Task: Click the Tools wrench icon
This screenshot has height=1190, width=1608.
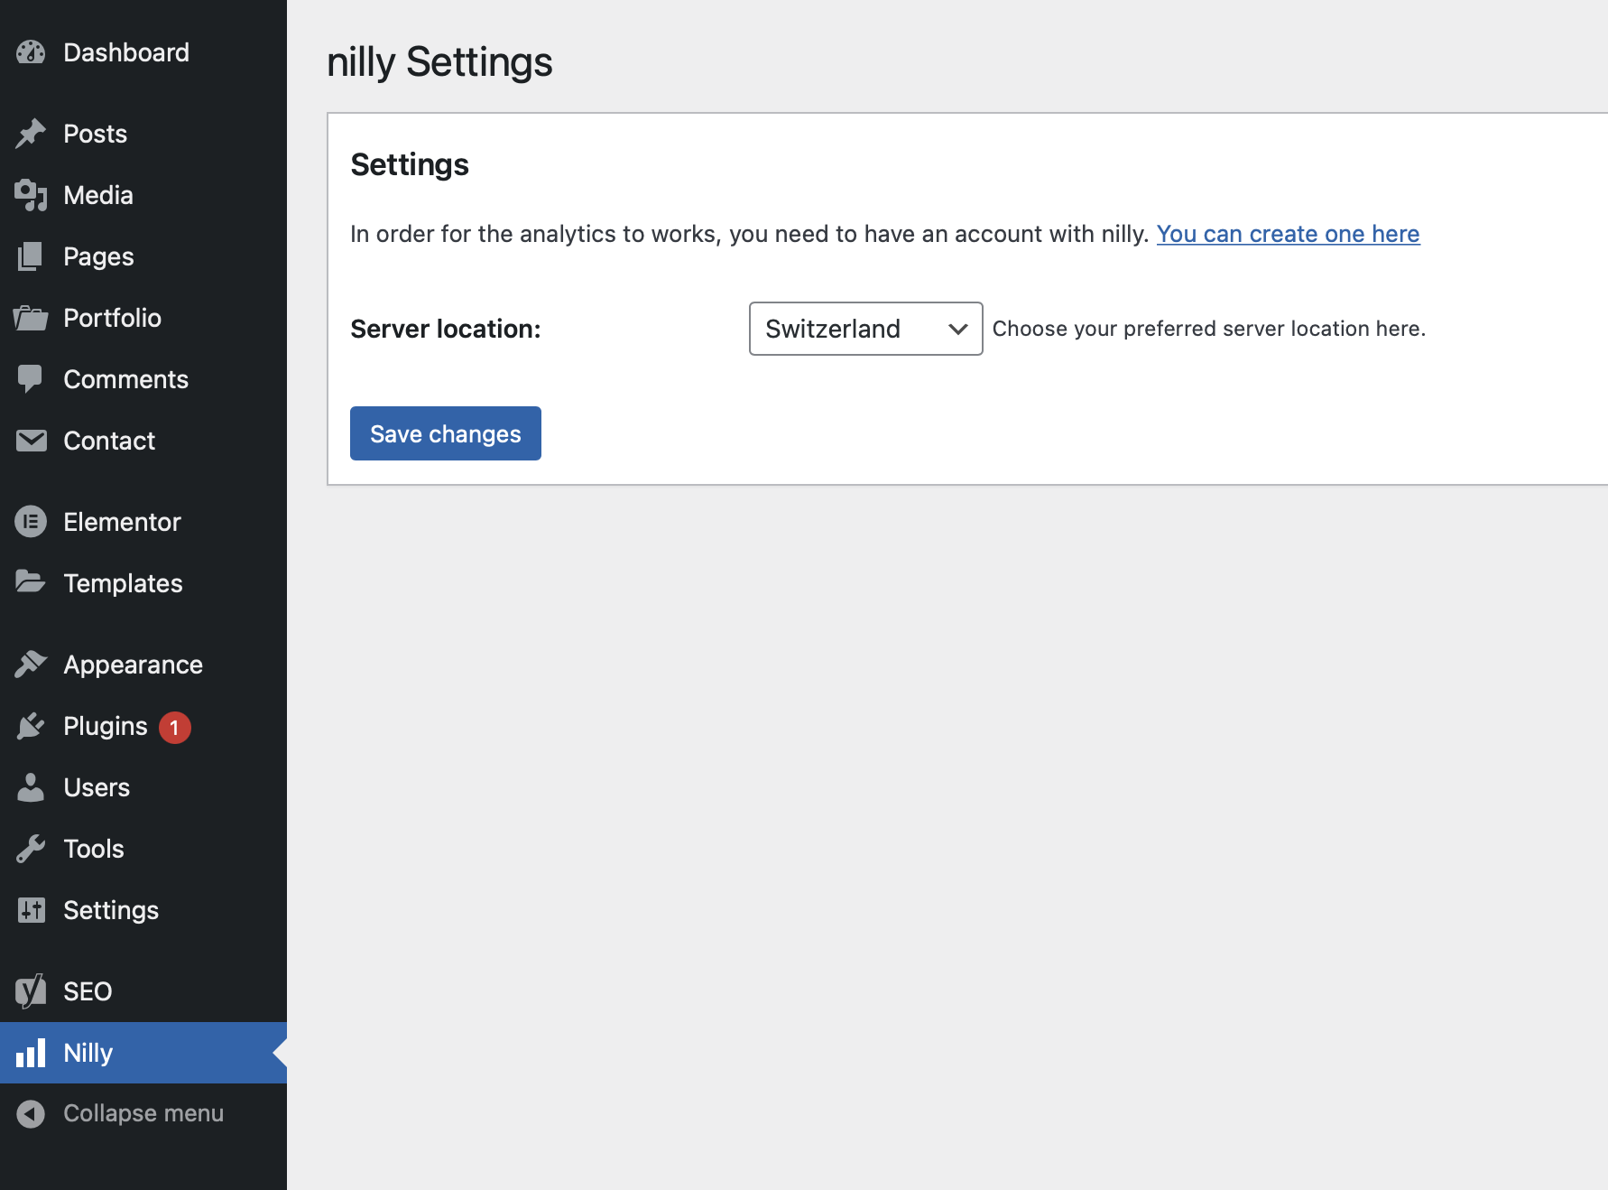Action: pyautogui.click(x=31, y=849)
